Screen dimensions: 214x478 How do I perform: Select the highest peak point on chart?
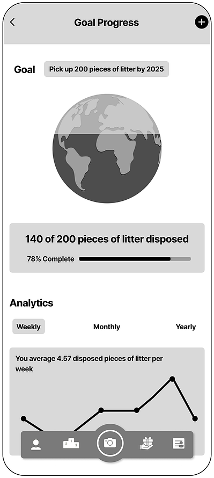(172, 379)
